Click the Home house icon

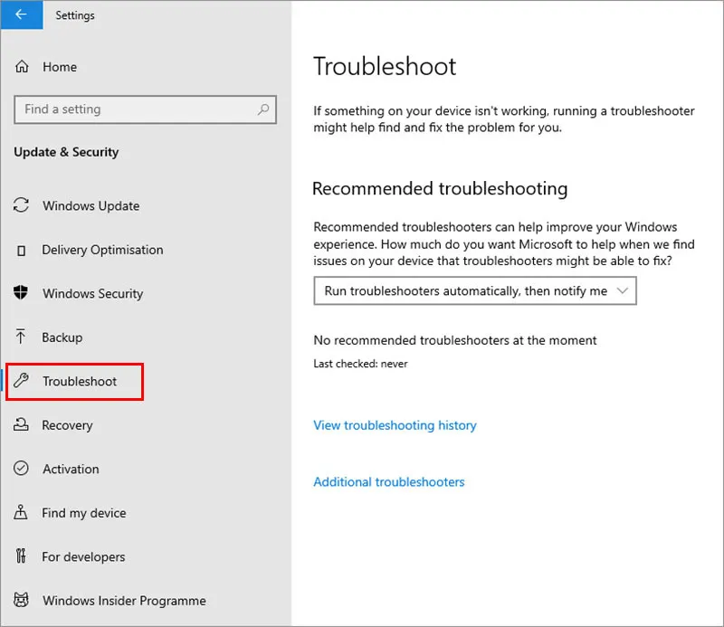click(22, 67)
